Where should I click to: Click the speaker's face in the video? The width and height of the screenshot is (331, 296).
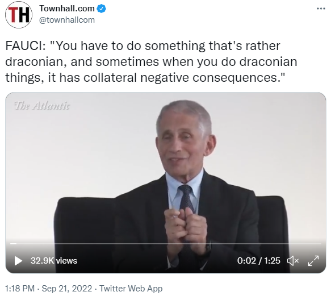coord(183,141)
